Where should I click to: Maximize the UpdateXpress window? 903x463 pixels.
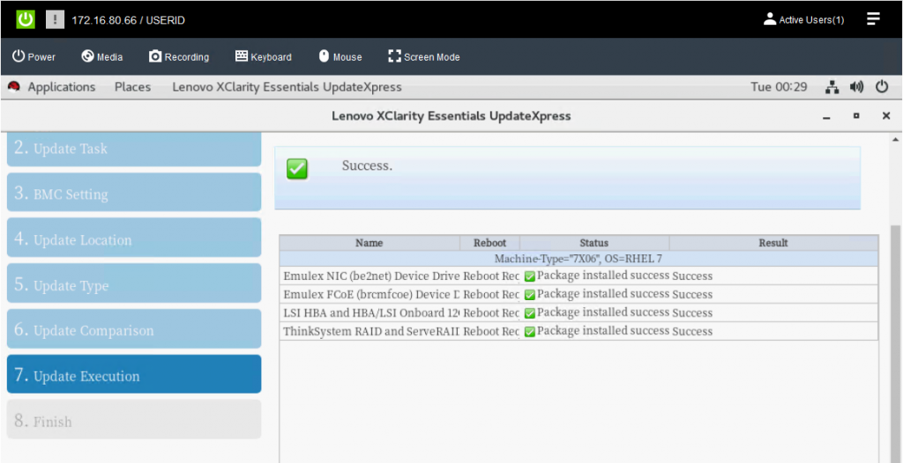point(856,116)
